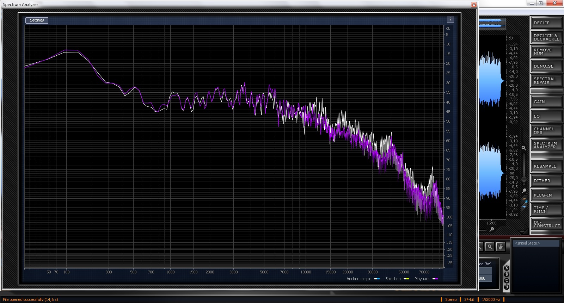Select the Zoom magnifier tool
Screen dimensions: 564x303
490,247
